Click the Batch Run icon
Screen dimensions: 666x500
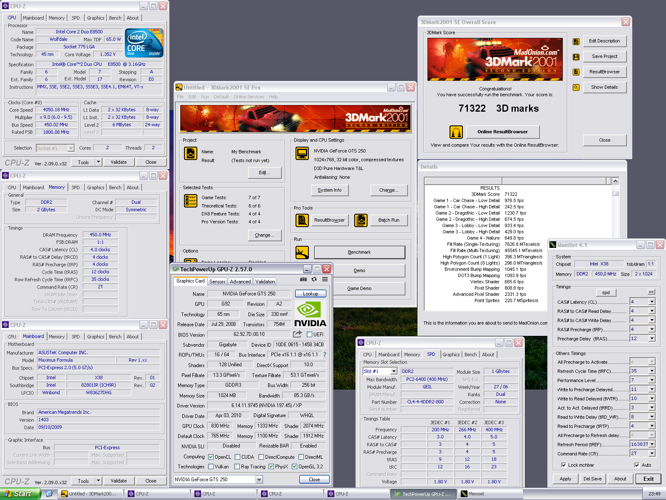pos(361,220)
